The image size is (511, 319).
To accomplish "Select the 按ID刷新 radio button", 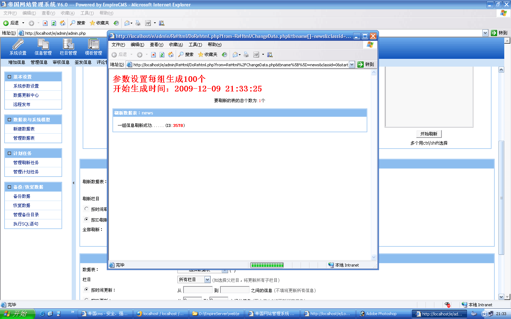I will (86, 219).
